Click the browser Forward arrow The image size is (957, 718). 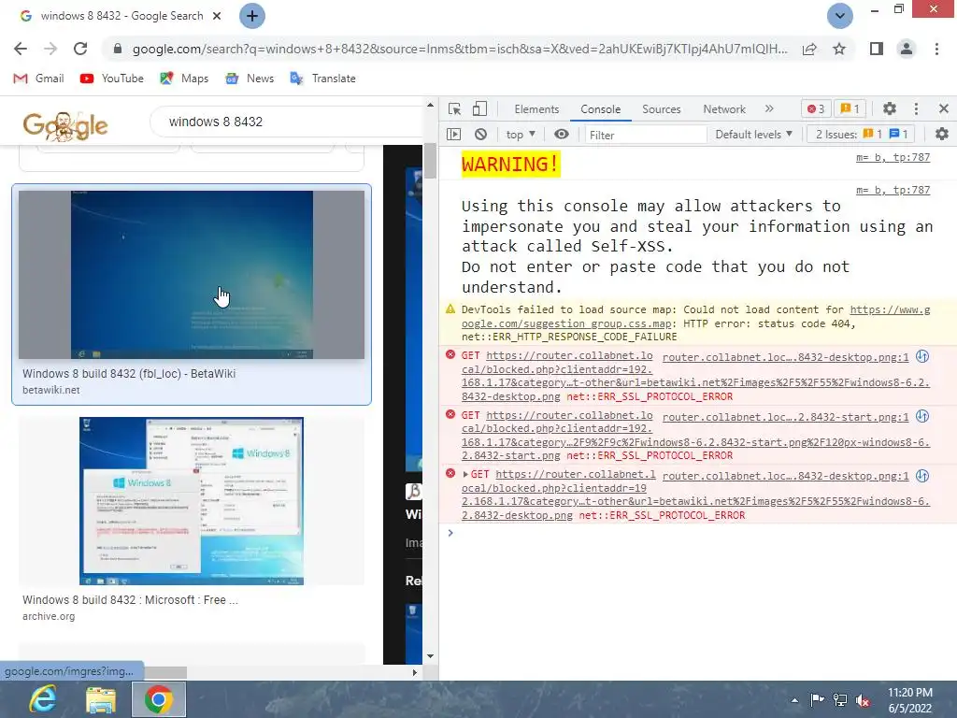click(50, 49)
